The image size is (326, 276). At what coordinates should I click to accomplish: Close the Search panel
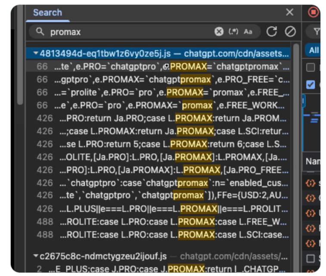coord(290,12)
